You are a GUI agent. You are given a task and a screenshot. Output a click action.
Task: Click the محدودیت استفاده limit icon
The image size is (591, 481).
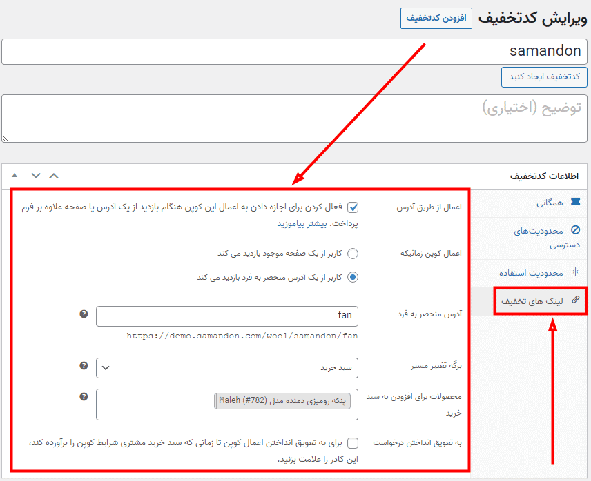575,272
